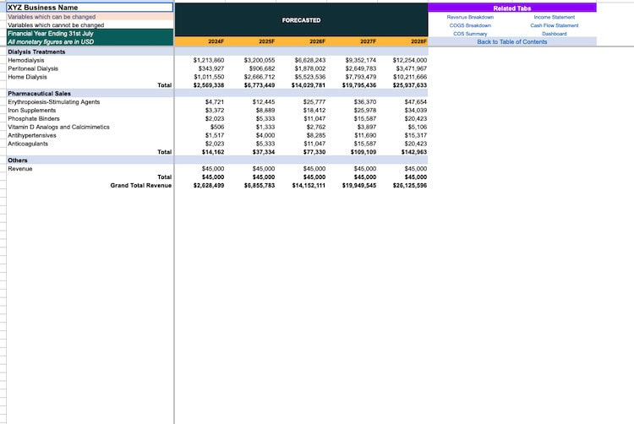Select the FORECASTED header cell
This screenshot has height=424, width=634.
point(301,20)
